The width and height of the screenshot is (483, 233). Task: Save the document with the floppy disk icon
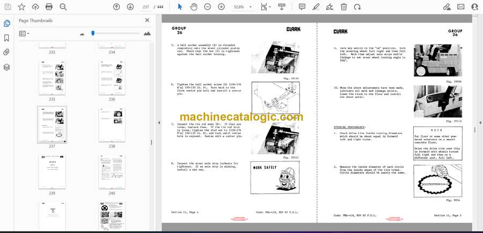point(8,7)
